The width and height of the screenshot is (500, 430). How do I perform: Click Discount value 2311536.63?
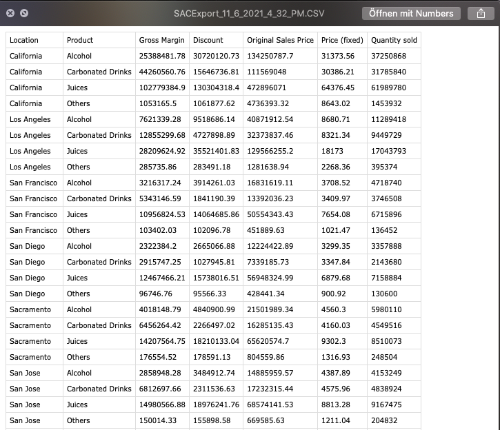point(214,389)
